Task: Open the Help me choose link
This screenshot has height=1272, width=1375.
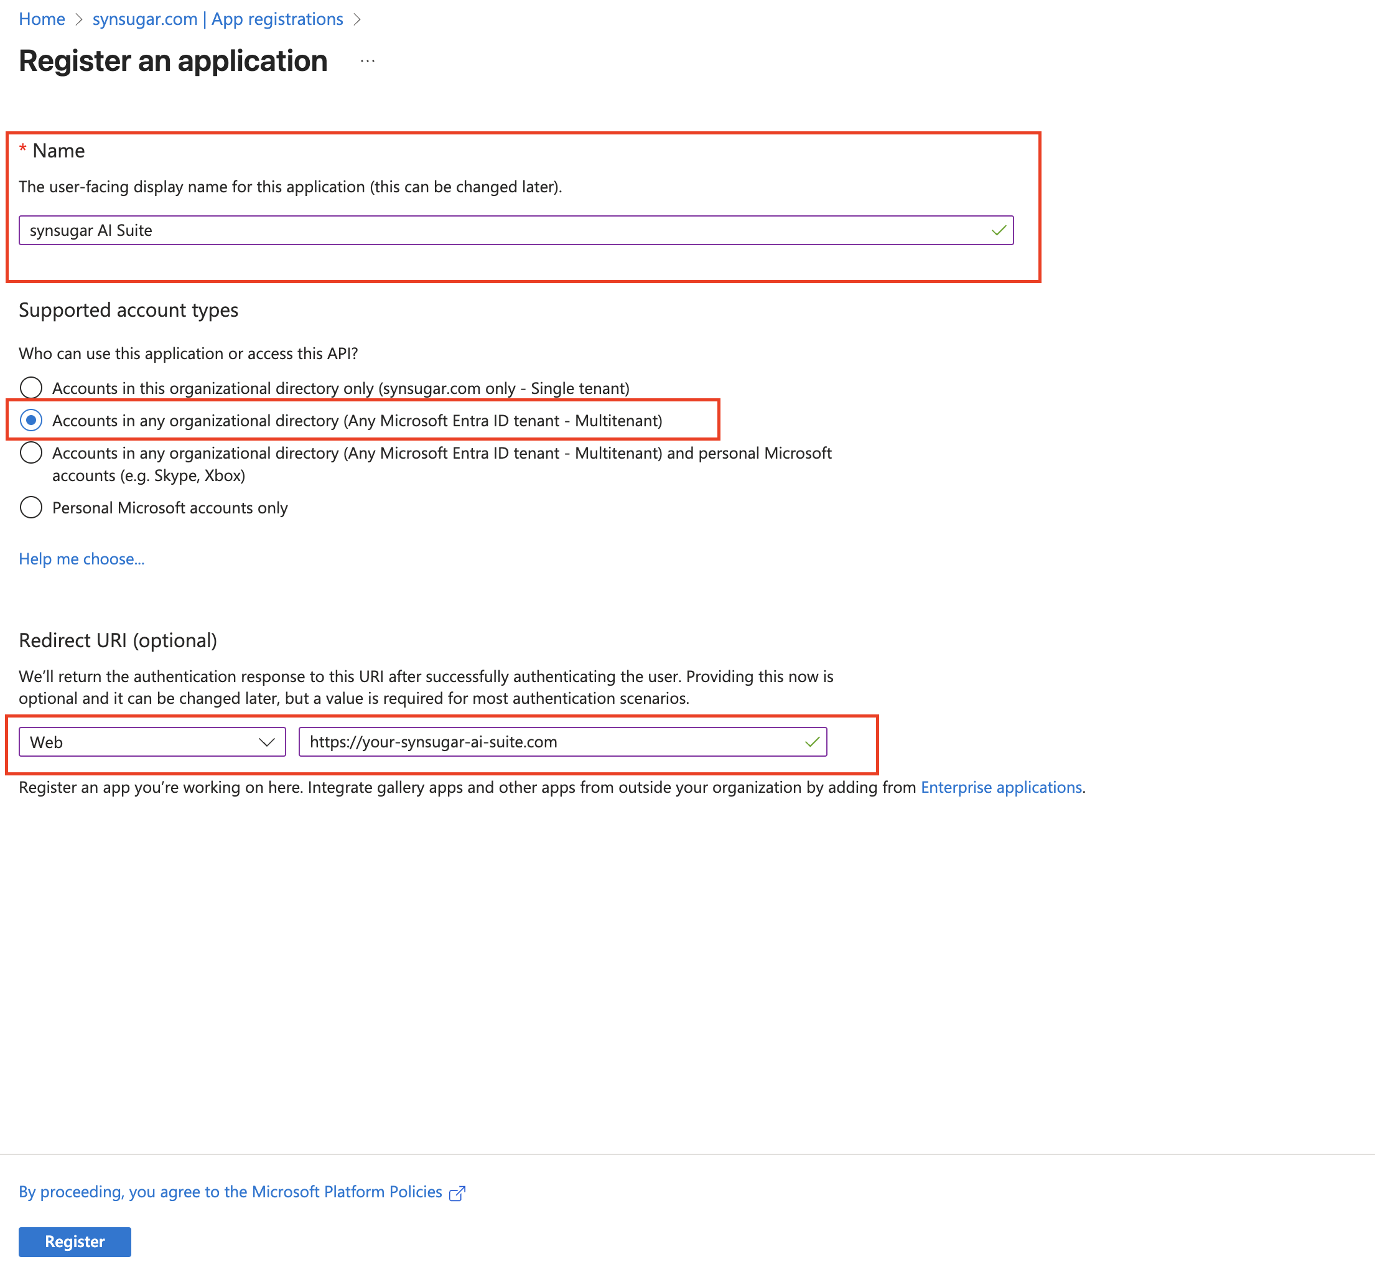Action: click(82, 559)
